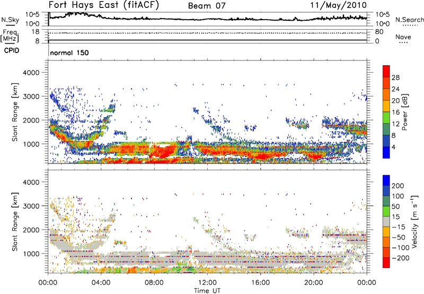Click the '16:00' time axis label
This screenshot has height=294, width=424.
[x=260, y=283]
